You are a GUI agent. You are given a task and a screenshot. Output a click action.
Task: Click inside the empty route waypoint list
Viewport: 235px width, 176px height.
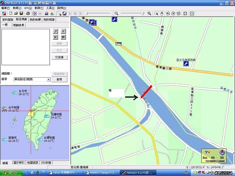(26, 47)
